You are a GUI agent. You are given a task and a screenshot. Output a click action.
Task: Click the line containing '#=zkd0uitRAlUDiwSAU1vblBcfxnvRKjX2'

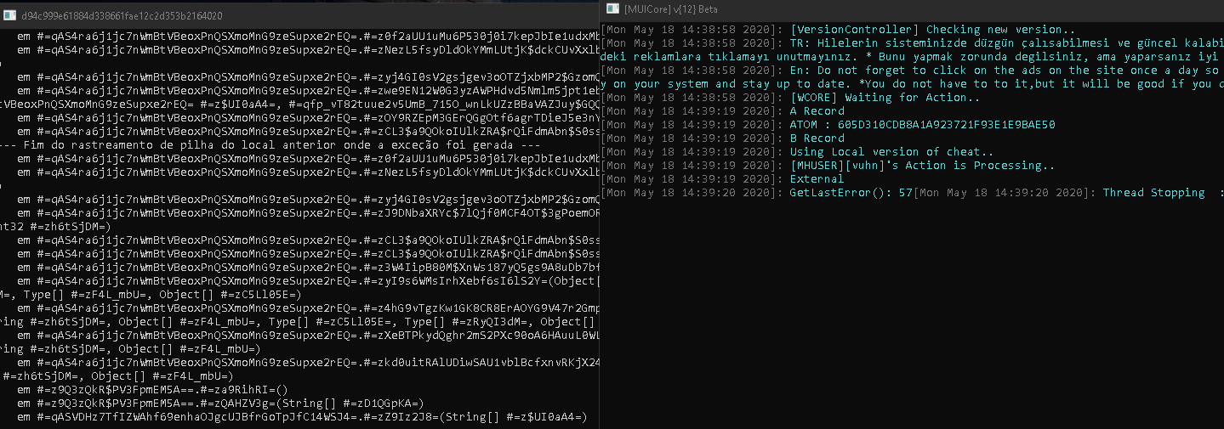[309, 362]
